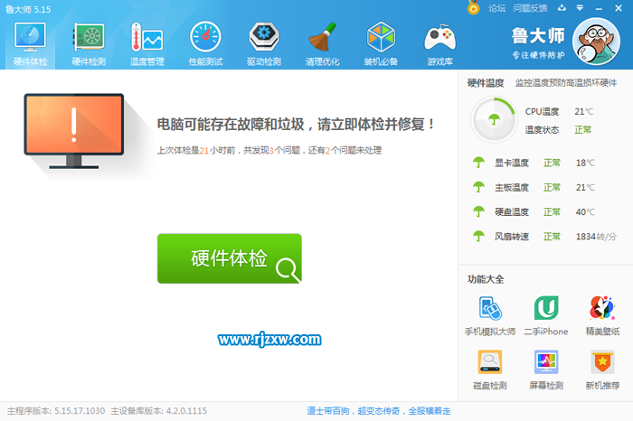Screen dimensions: 633x421
Task: Click the CPU temperature gauge dial
Action: pos(494,119)
